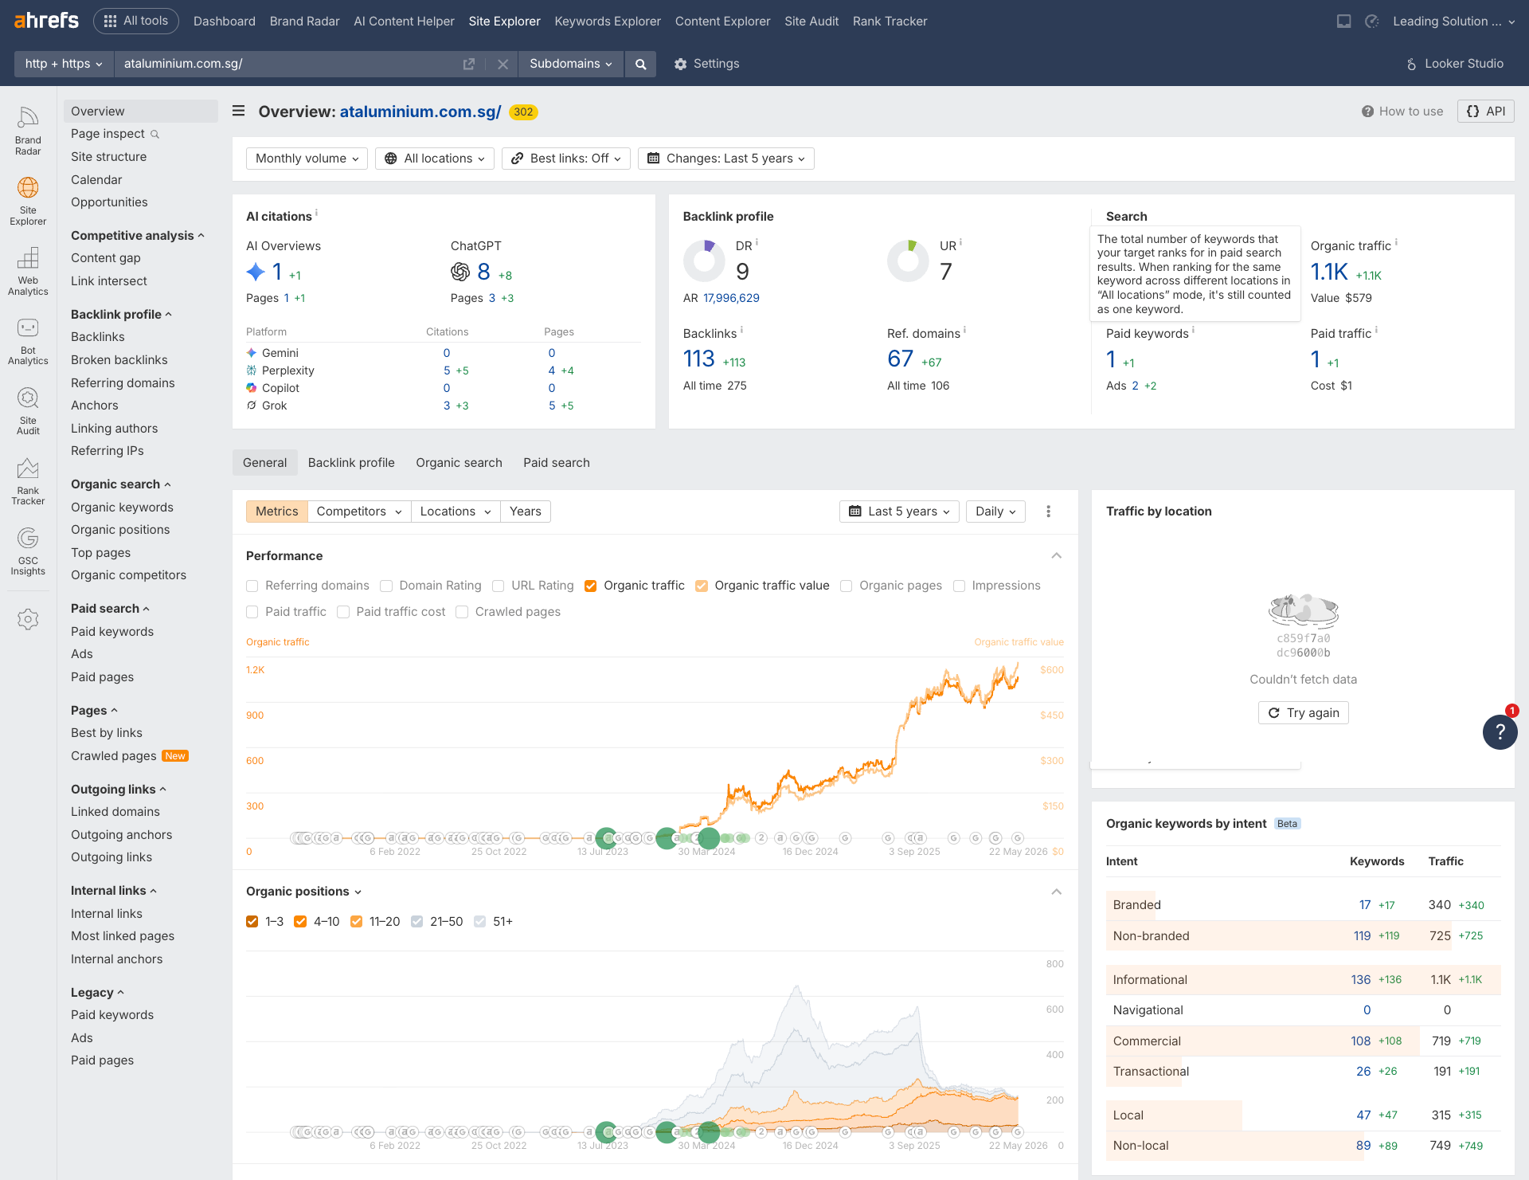Toggle the hamburger menu beside Overview
Viewport: 1529px width, 1180px height.
pos(238,111)
